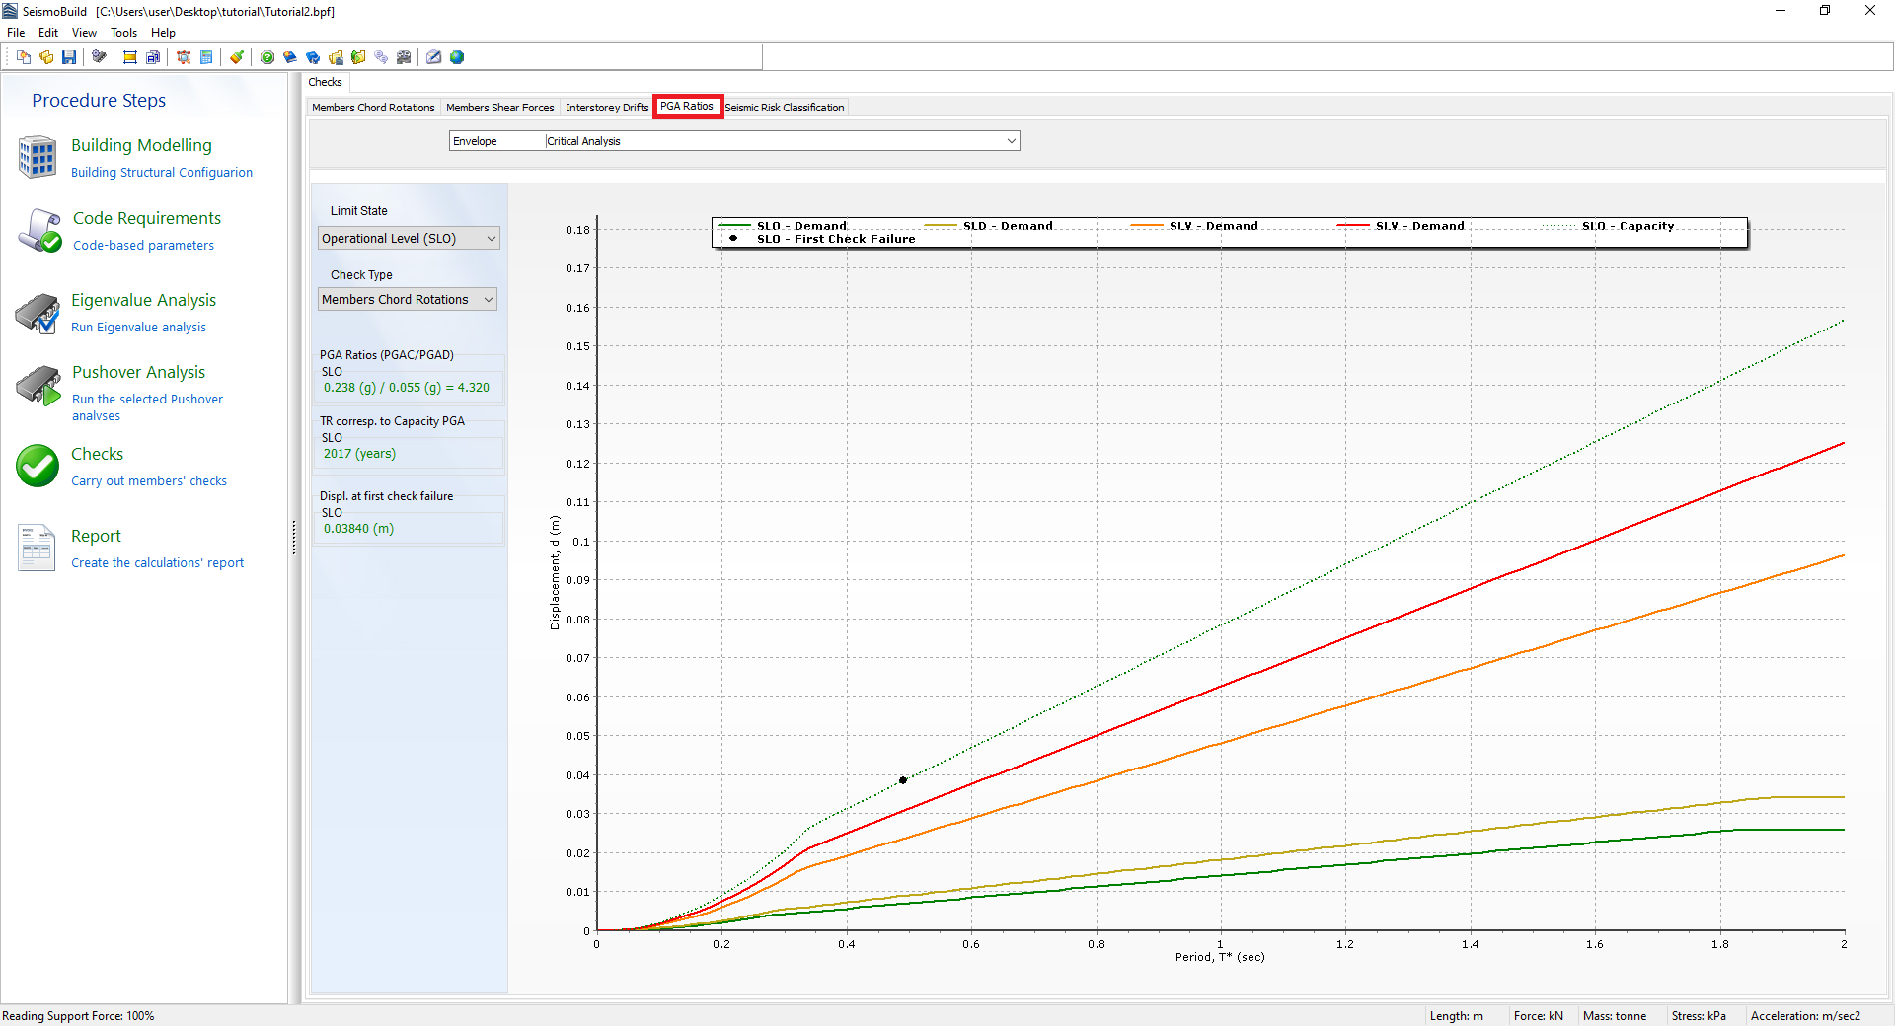This screenshot has height=1026, width=1895.
Task: Click the paintbrush toolbar icon
Action: (237, 57)
